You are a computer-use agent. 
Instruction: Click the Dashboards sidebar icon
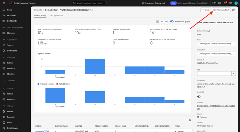tap(4, 21)
